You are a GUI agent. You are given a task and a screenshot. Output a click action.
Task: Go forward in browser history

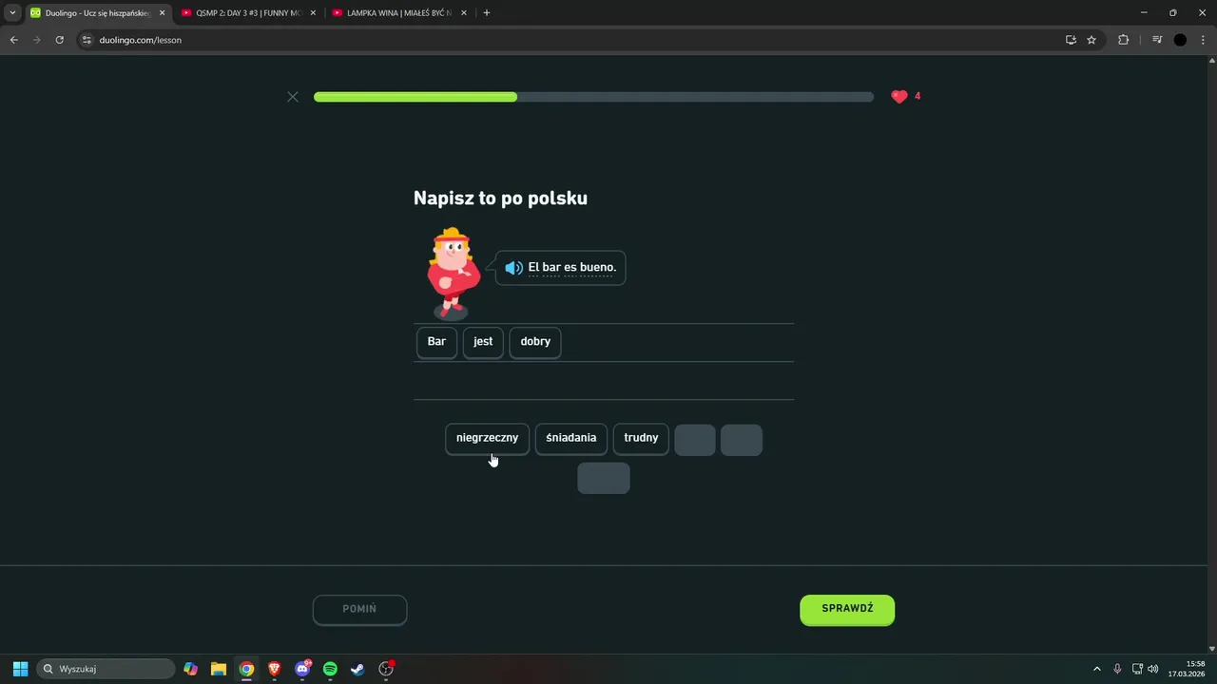pyautogui.click(x=37, y=40)
